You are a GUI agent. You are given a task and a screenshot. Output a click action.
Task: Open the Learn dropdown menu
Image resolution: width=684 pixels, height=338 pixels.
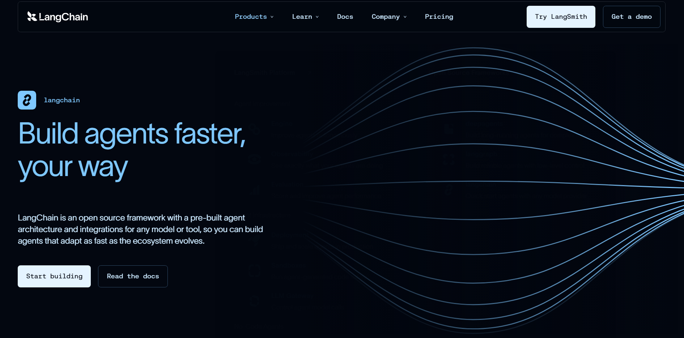point(305,17)
